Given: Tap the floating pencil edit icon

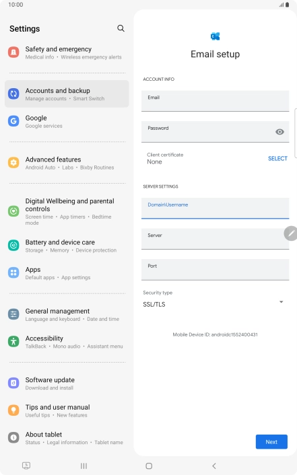Looking at the screenshot, I should click(x=291, y=233).
